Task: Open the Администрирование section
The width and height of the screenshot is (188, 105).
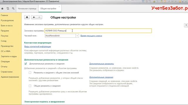Action: point(10,77)
